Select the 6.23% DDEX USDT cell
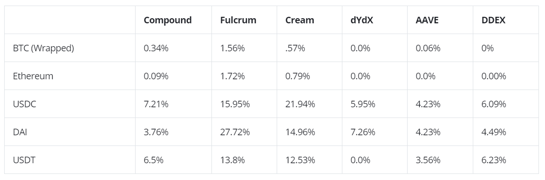Viewport: 545px width, 180px height. click(494, 160)
